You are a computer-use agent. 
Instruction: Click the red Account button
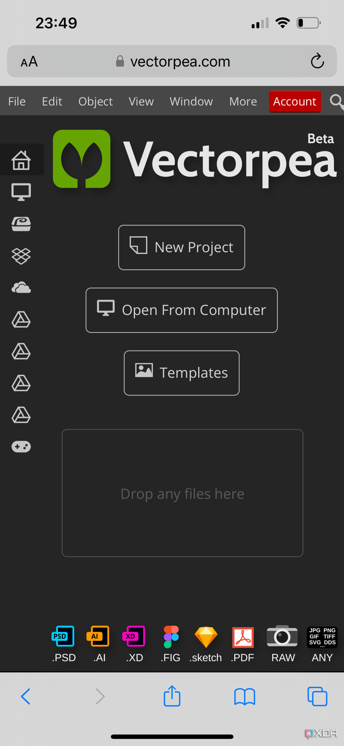[x=295, y=101]
